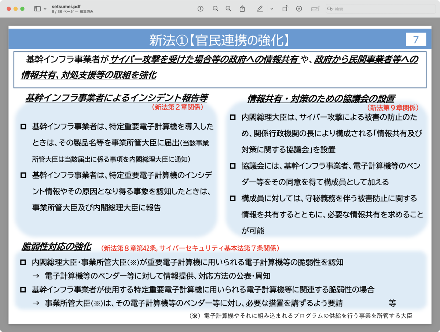The width and height of the screenshot is (440, 332).
Task: Open the sidebar view options chevron
Action: [45, 9]
